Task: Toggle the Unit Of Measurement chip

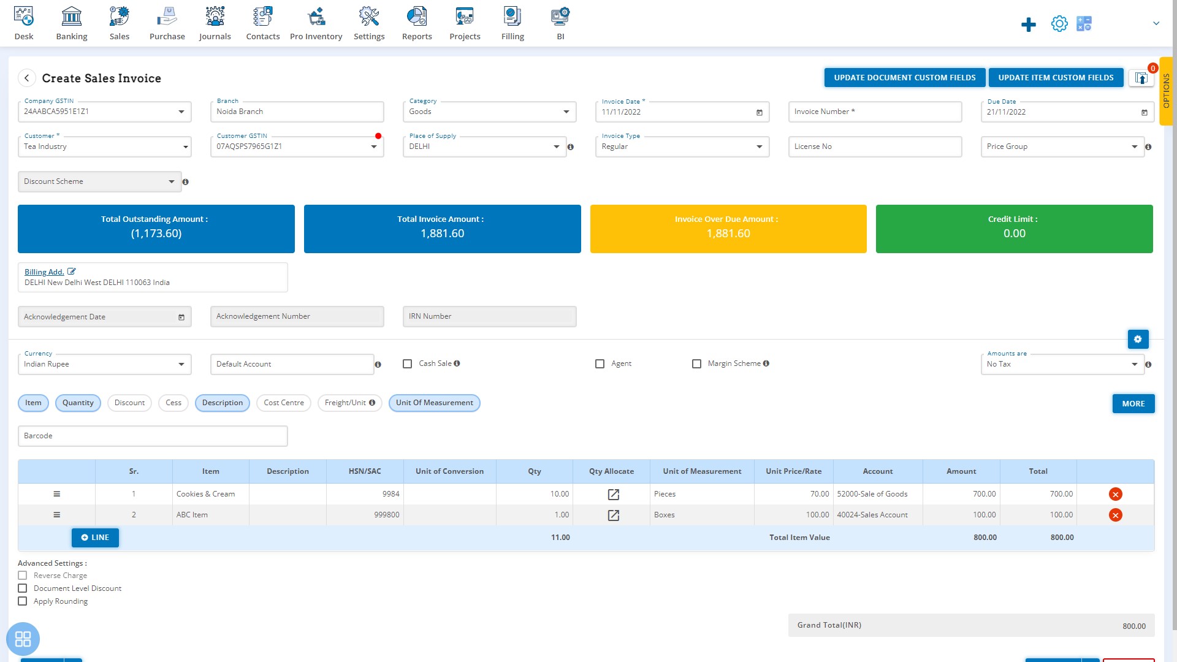Action: (x=435, y=403)
